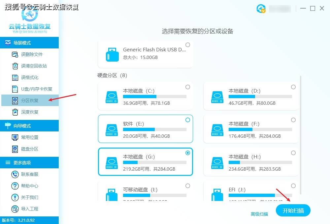The width and height of the screenshot is (330, 224).
Task: Click the 46.7GB可用, 共80.0GB text
Action: (252, 103)
